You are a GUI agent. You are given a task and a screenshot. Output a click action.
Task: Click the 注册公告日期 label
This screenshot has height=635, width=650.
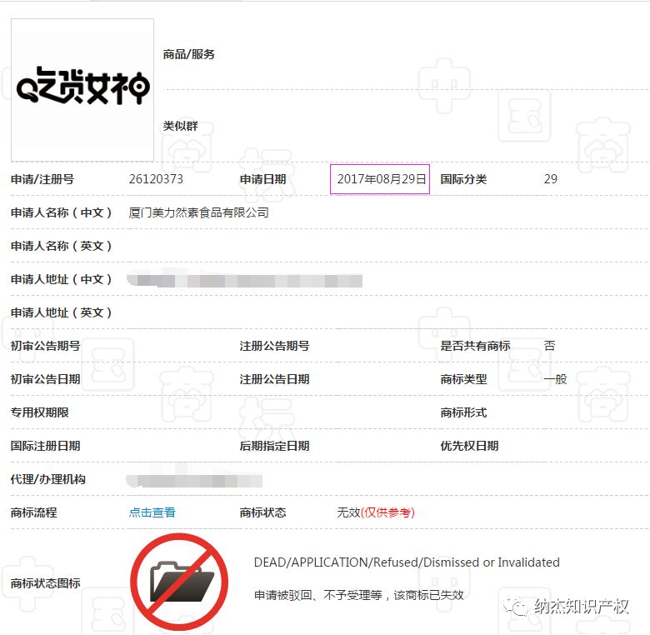click(x=274, y=379)
